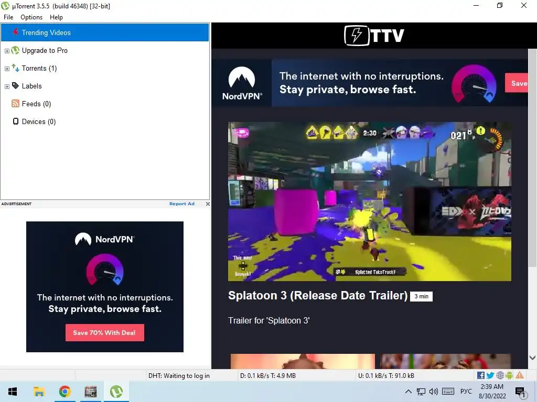
Task: Click the NordVPN banner logo
Action: click(x=242, y=83)
